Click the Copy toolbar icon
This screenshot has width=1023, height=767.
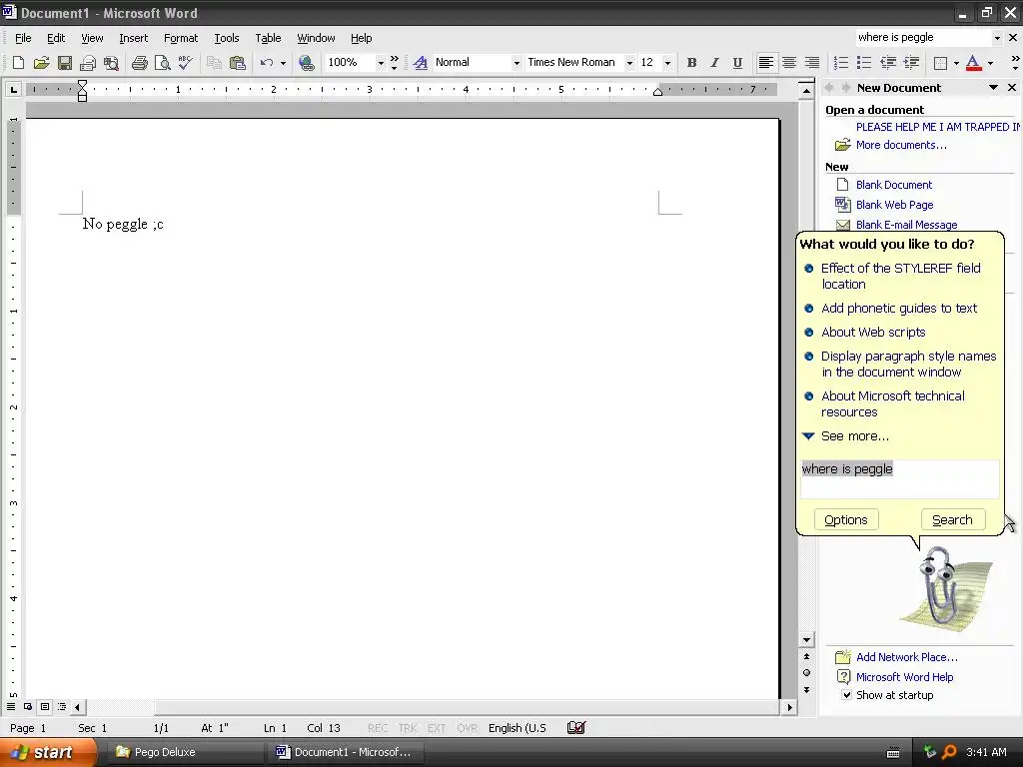click(214, 63)
